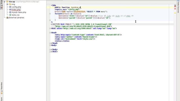Click the Data Sources database icon
This screenshot has width=180, height=101.
178,1
